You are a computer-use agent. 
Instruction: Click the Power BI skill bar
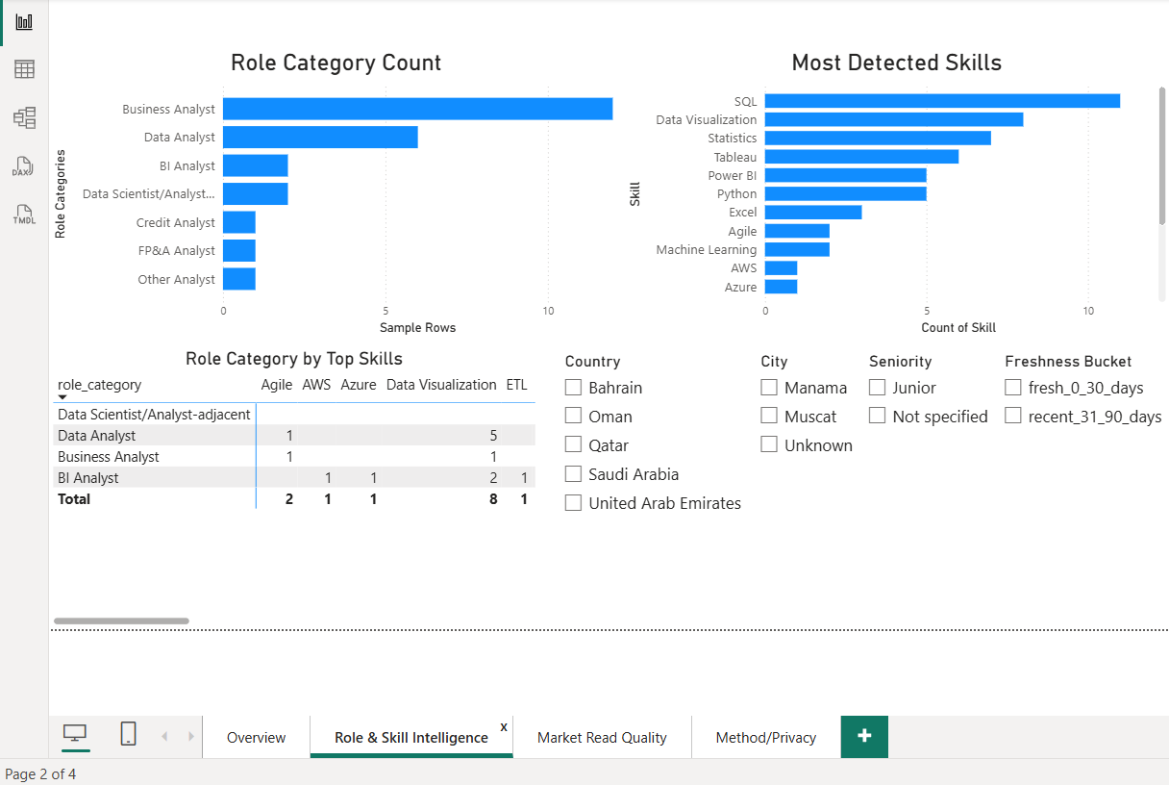tap(846, 175)
